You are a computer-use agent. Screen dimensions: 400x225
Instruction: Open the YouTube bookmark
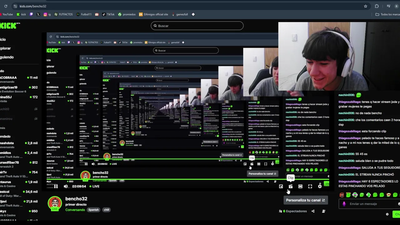coord(7,14)
